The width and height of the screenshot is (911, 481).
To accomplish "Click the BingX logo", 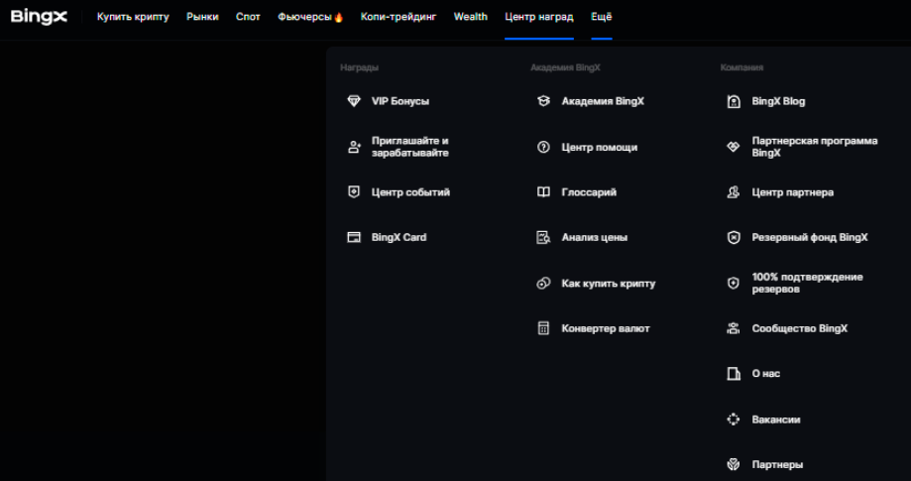I will pos(39,17).
